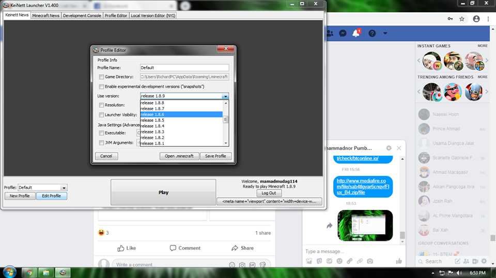Image resolution: width=496 pixels, height=278 pixels.
Task: Click the photo attach icon in chat
Action: tap(309, 261)
